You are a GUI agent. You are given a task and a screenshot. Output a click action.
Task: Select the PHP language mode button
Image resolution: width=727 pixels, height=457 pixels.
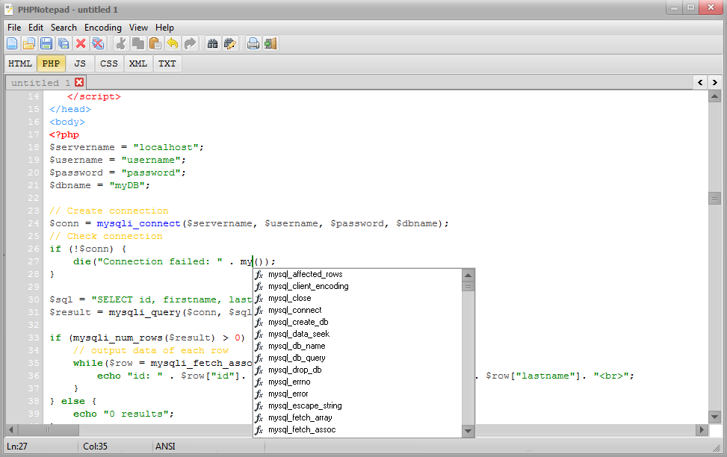tap(51, 63)
